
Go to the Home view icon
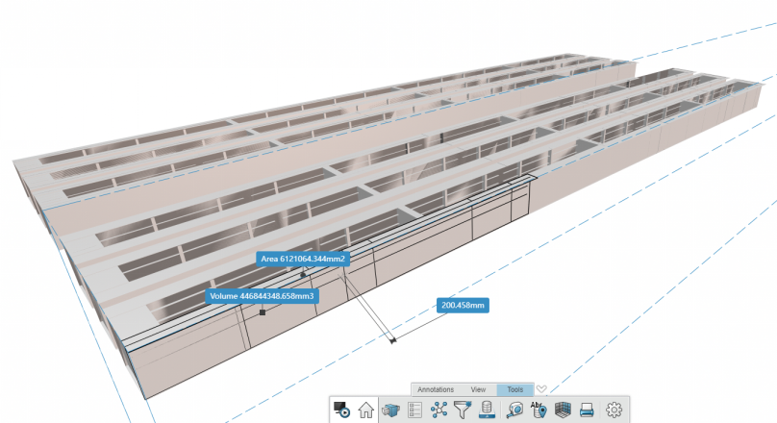(x=365, y=410)
